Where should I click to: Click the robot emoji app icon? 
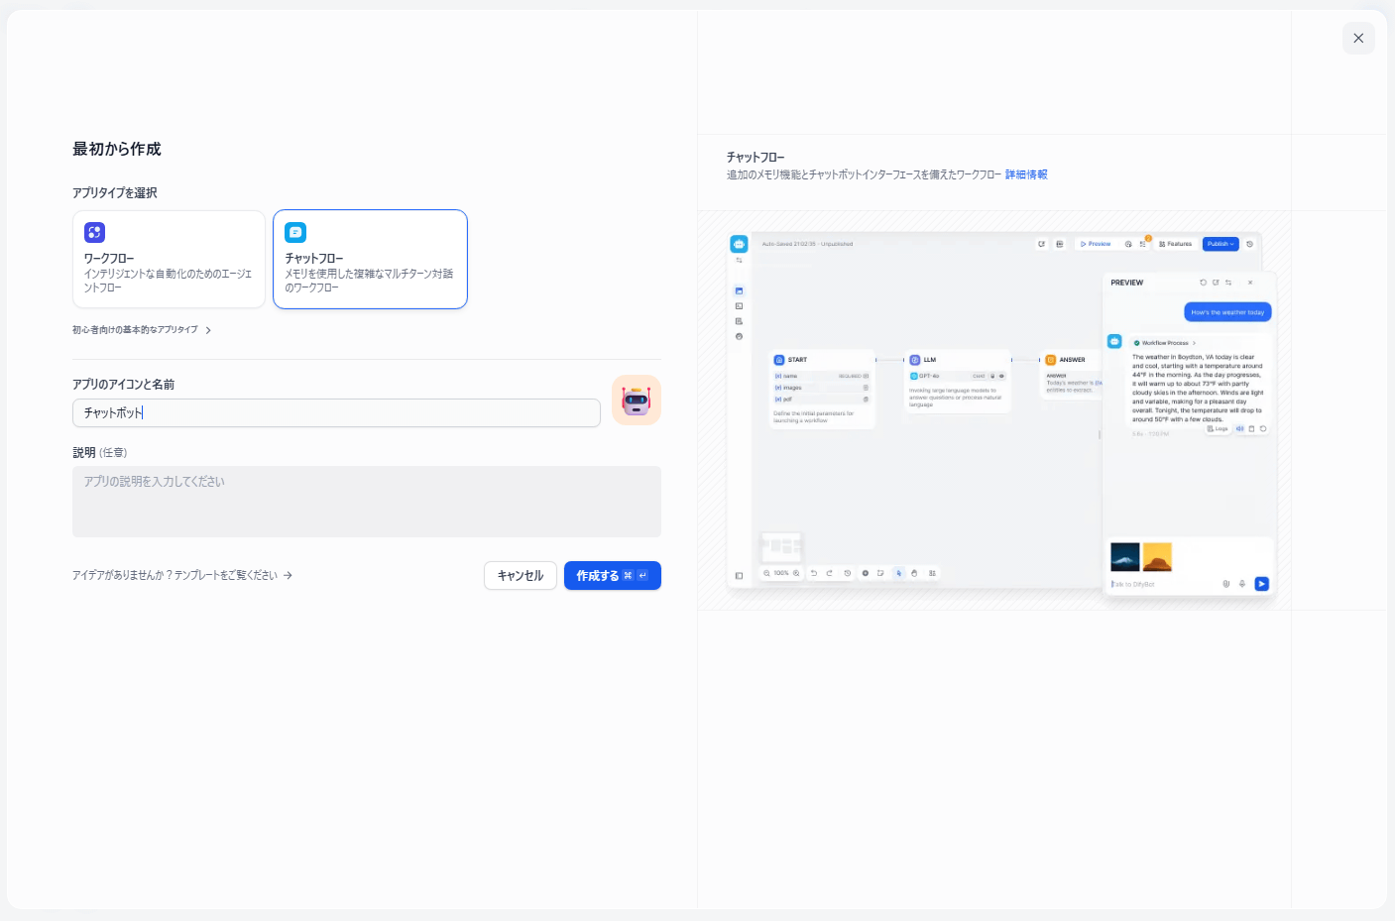pyautogui.click(x=636, y=401)
